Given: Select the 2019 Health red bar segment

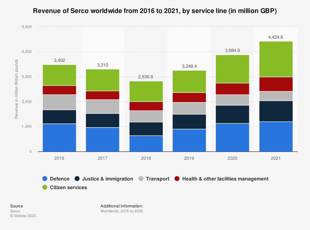Looking at the screenshot, I should point(189,97).
